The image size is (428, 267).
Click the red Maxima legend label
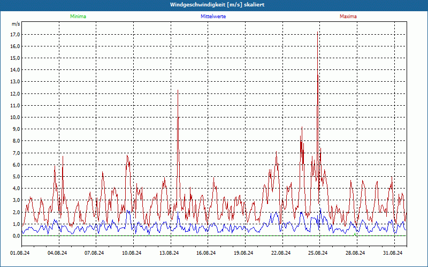click(348, 17)
